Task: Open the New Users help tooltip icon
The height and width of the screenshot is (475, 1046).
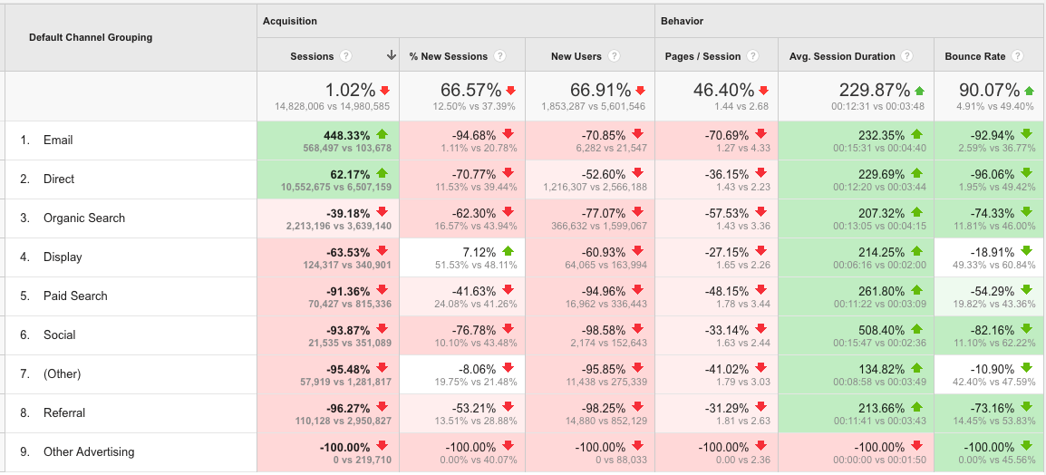Action: coord(615,56)
